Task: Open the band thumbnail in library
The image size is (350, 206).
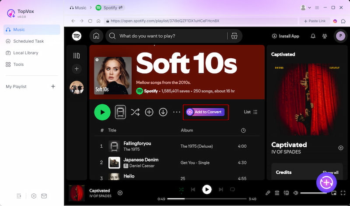Action: tap(77, 88)
